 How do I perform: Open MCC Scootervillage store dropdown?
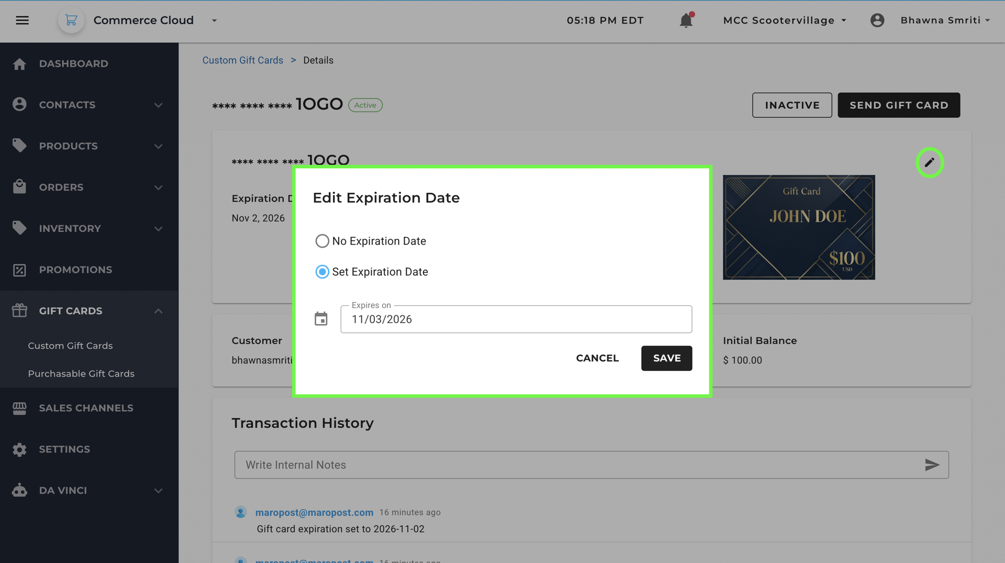784,20
